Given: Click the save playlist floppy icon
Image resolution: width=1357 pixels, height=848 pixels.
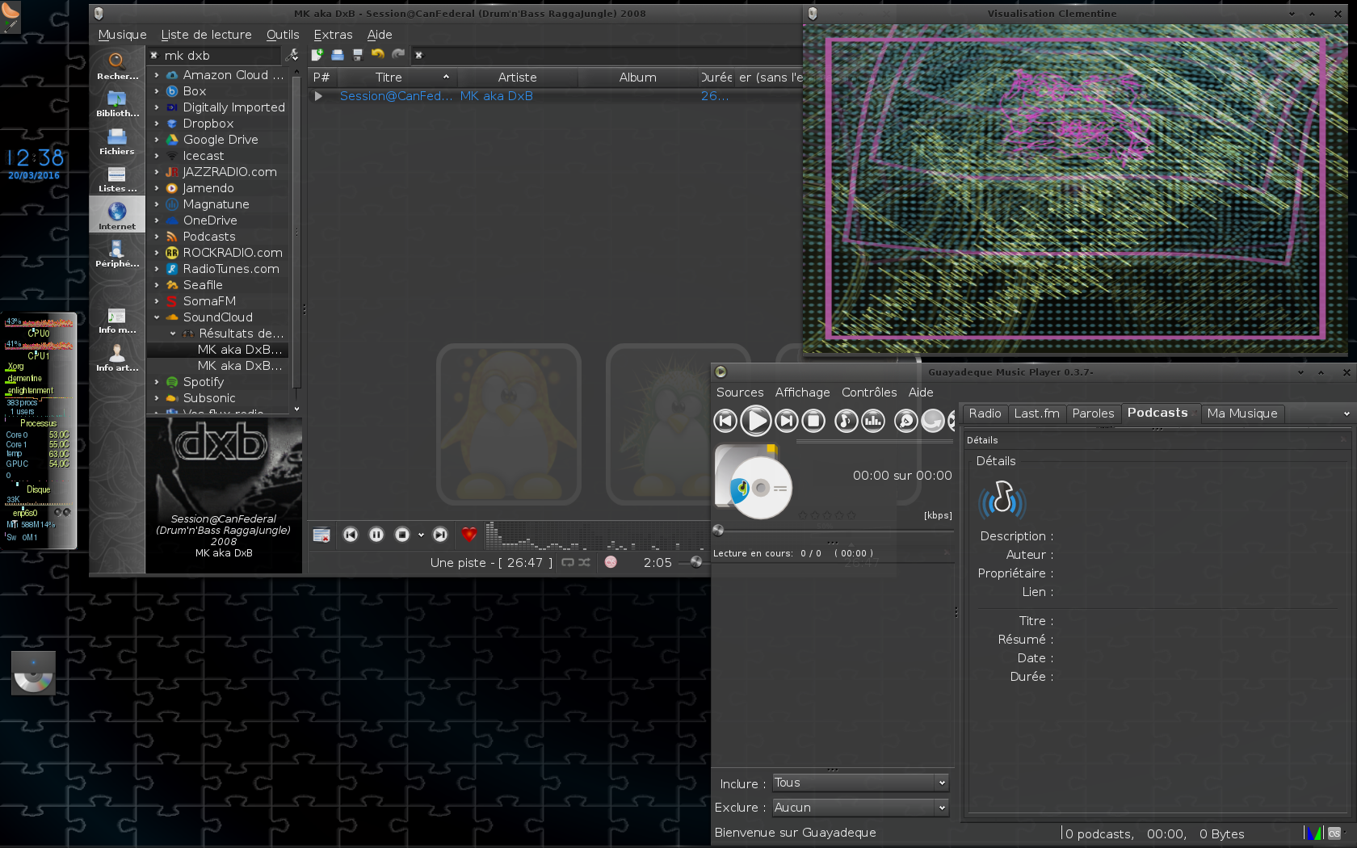Looking at the screenshot, I should 358,55.
